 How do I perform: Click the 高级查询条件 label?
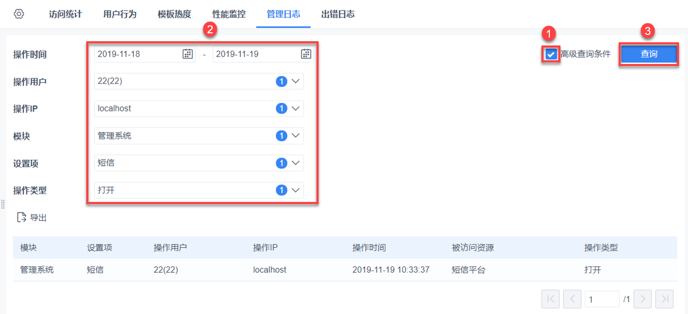[x=586, y=54]
